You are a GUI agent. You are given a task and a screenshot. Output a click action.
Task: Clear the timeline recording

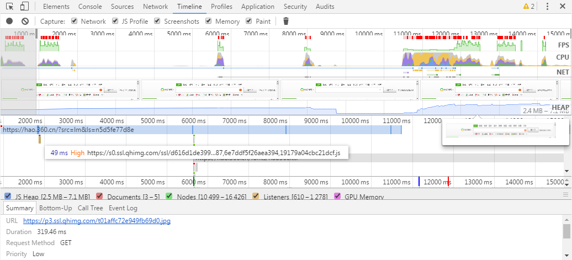click(x=25, y=21)
